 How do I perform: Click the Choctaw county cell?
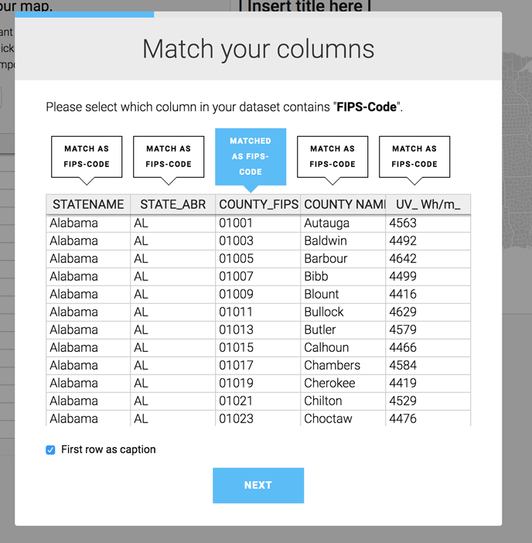click(x=343, y=418)
